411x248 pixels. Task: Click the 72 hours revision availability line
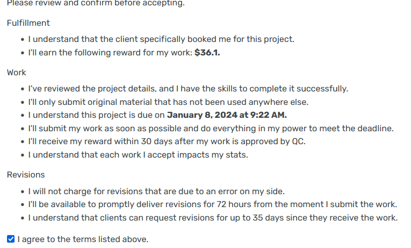click(212, 204)
